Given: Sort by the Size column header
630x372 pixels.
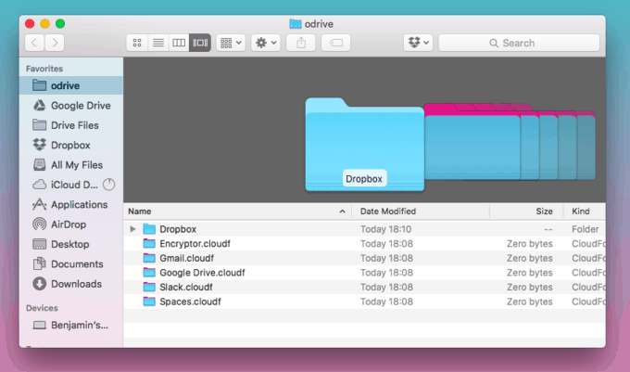Looking at the screenshot, I should 526,212.
